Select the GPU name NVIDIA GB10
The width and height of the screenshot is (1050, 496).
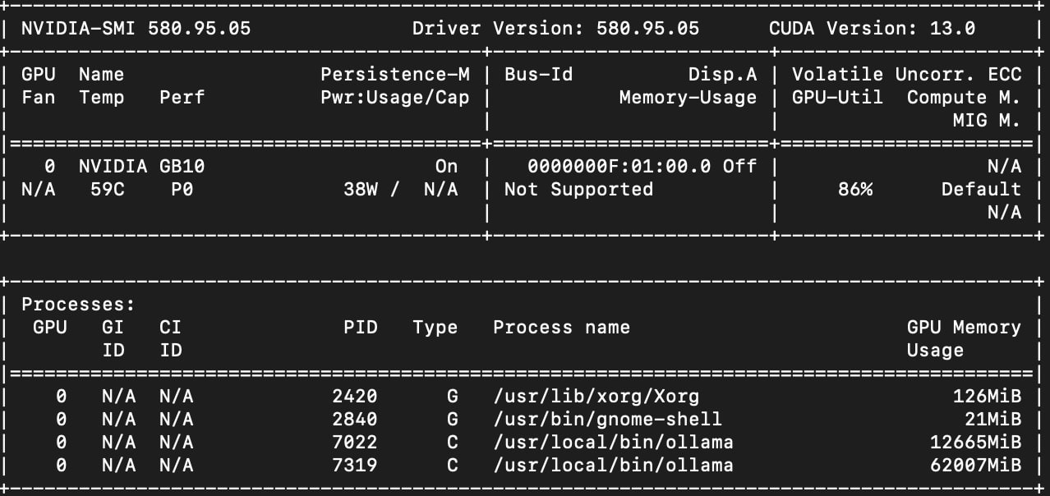[140, 166]
